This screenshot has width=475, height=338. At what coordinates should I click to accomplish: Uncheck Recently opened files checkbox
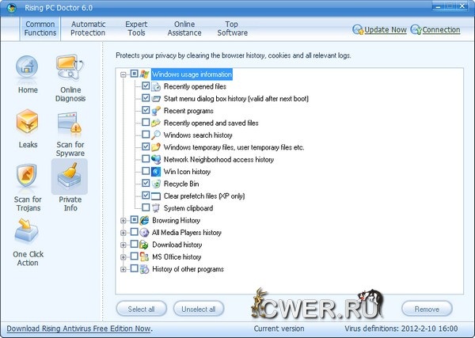tap(146, 85)
